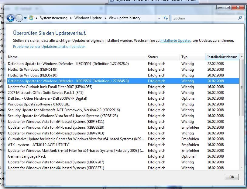Click the scrollbar up arrow of the list

pyautogui.click(x=242, y=56)
